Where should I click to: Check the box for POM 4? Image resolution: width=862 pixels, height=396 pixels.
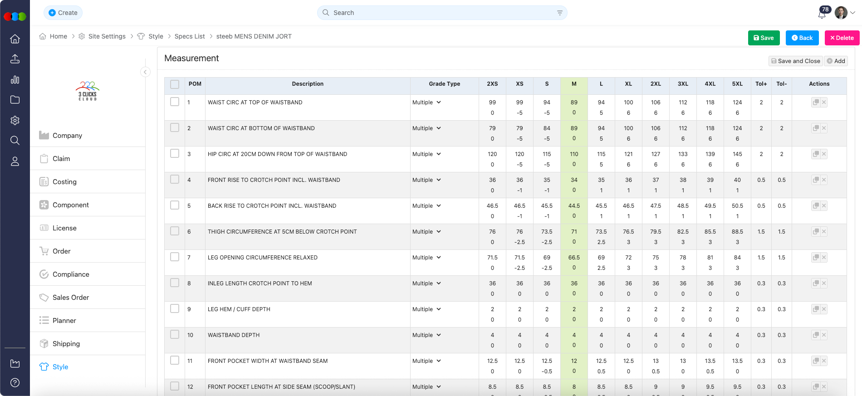point(175,180)
